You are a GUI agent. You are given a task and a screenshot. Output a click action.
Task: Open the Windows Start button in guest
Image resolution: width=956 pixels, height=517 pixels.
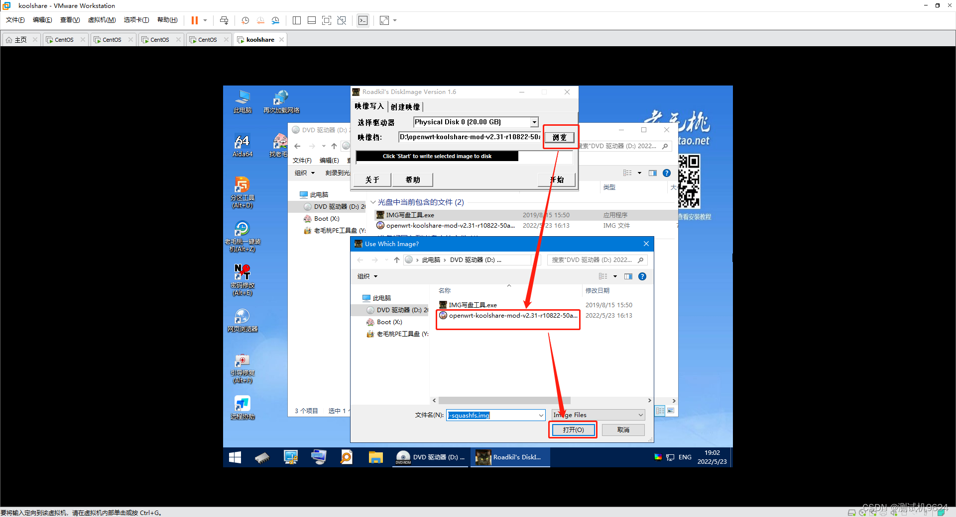tap(235, 457)
